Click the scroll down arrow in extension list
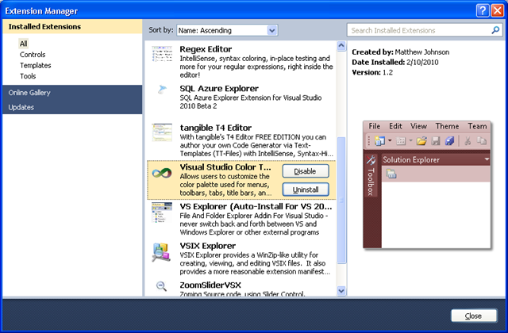This screenshot has width=508, height=333. 341,291
